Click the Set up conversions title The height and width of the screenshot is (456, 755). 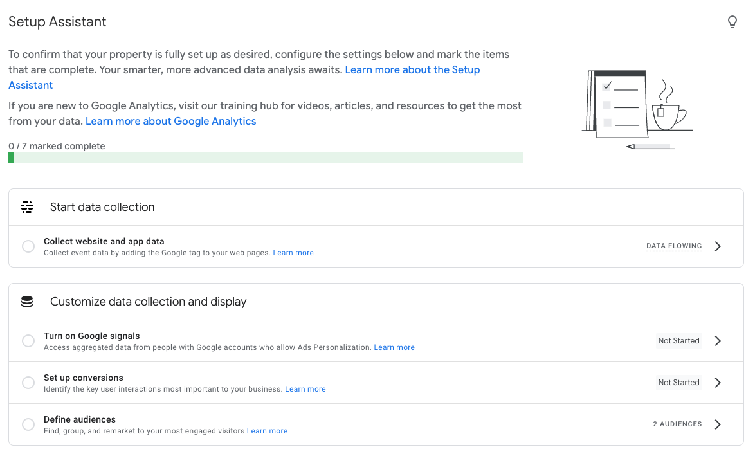click(84, 378)
